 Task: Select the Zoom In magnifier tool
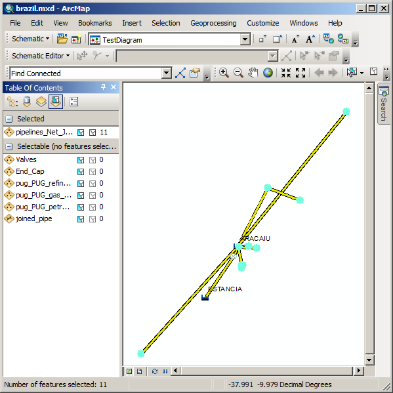click(x=224, y=73)
